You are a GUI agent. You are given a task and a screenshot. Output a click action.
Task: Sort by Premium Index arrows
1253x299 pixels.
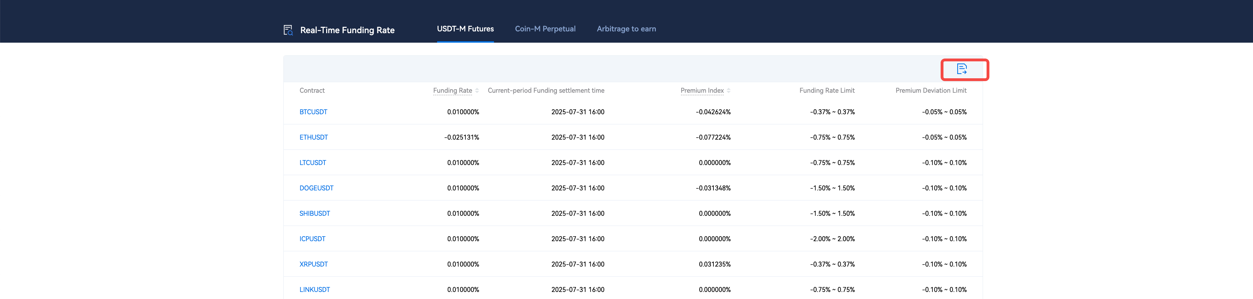click(x=728, y=91)
